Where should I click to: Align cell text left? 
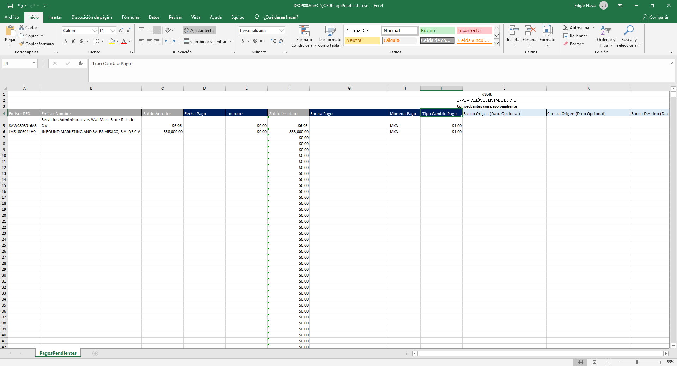coord(141,41)
